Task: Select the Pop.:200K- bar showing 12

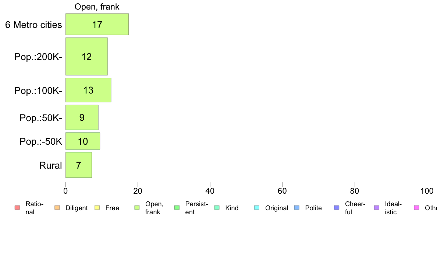Action: pyautogui.click(x=86, y=56)
